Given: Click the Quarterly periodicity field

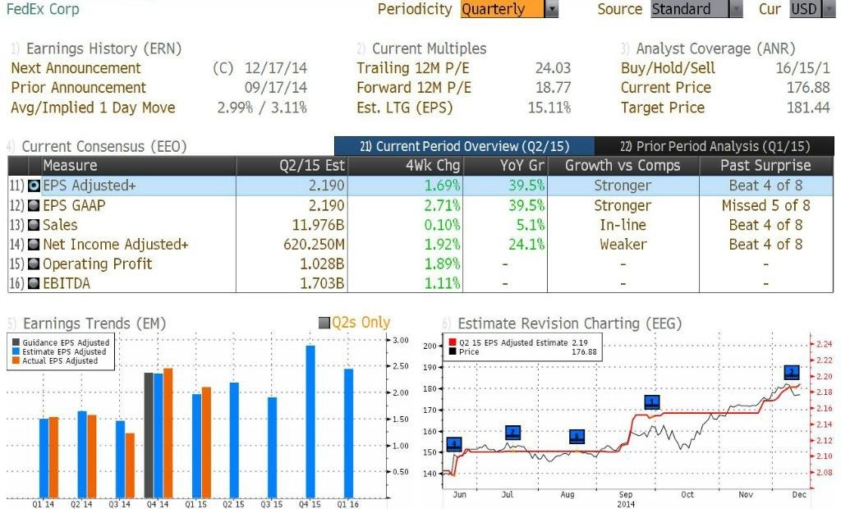Looking at the screenshot, I should click(502, 9).
